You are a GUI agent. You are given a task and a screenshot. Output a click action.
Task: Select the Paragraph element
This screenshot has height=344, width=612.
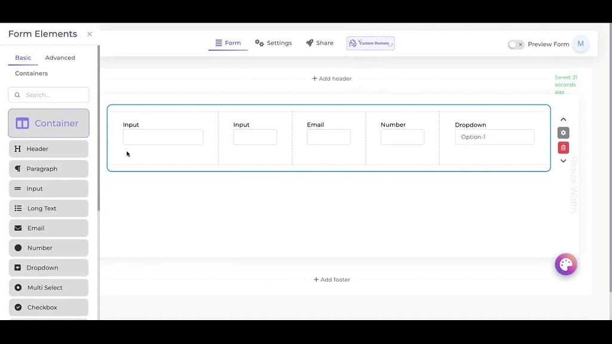48,168
